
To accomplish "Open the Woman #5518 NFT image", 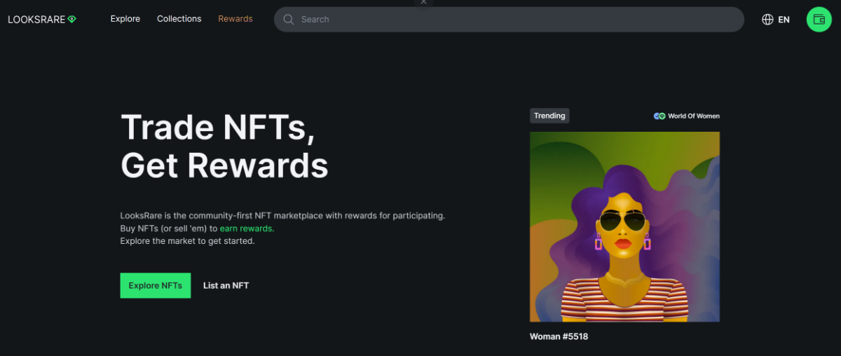I will 624,227.
